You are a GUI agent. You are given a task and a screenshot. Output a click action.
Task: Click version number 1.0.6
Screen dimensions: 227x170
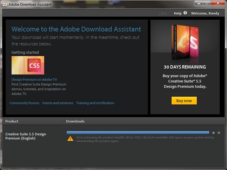click(163, 13)
